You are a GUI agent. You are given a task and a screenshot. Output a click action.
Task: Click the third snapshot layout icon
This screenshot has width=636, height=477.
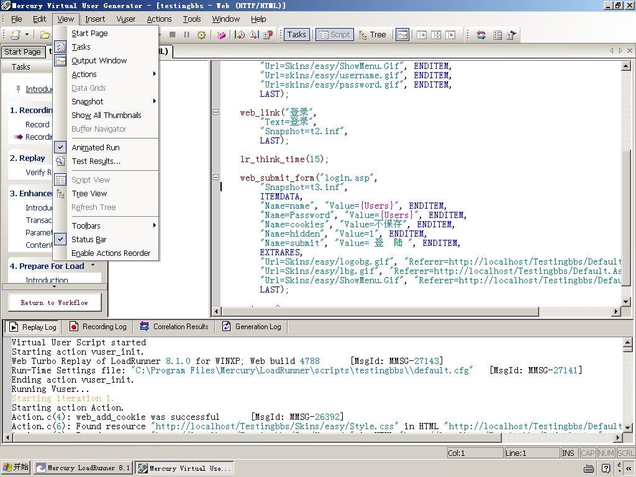450,35
